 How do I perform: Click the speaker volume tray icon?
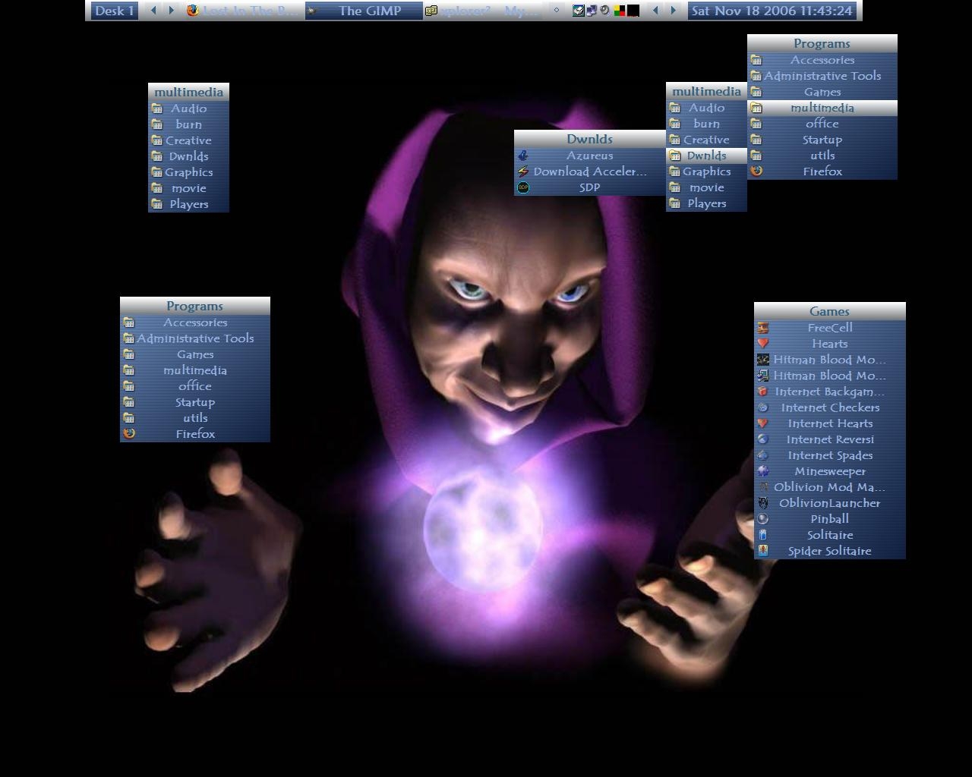[x=605, y=11]
